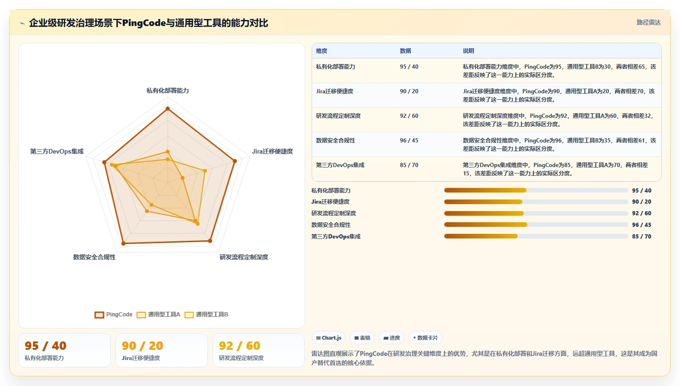Click the 85 / 70 table data cell
The height and width of the screenshot is (386, 680).
click(x=409, y=165)
